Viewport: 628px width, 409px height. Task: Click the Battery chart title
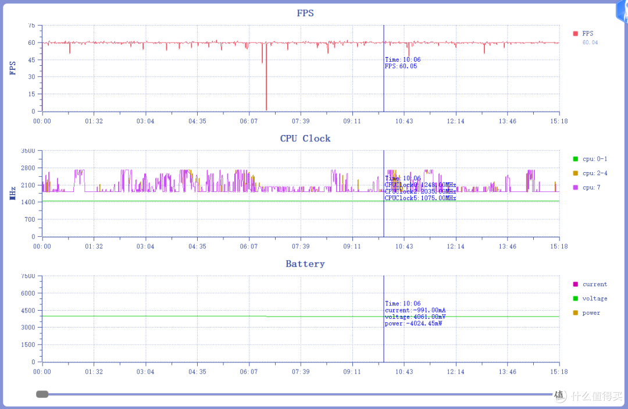(x=305, y=264)
